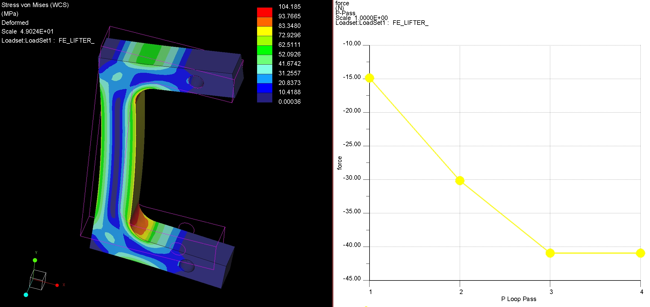Click the vertical 'force' axis label
This screenshot has height=307, width=650.
pos(340,163)
